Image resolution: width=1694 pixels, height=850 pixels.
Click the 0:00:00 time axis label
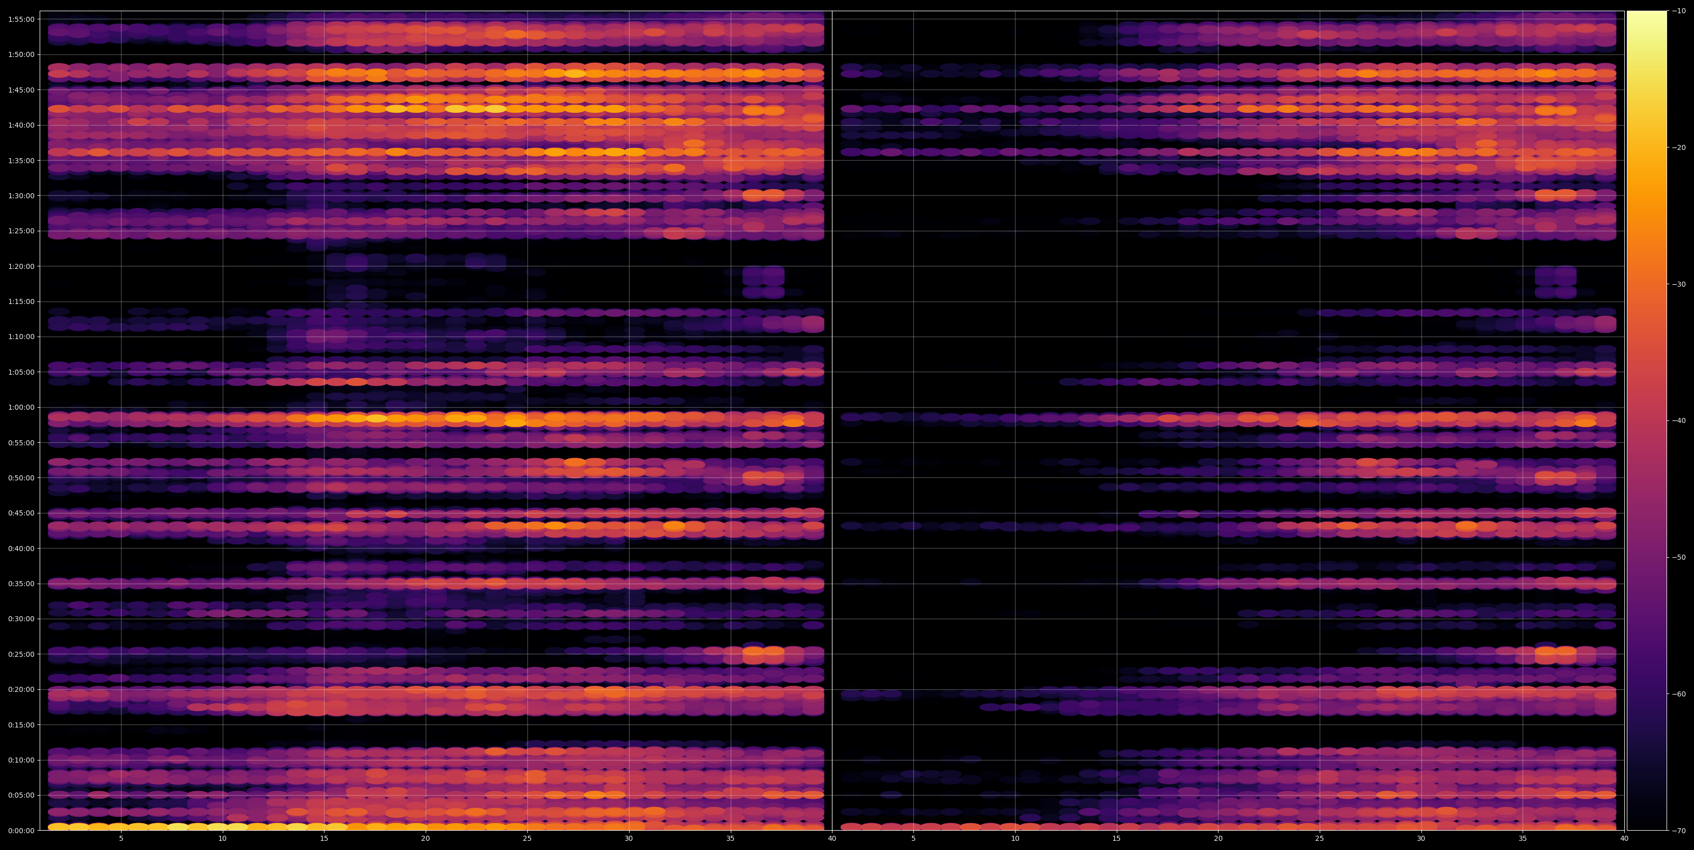[x=21, y=830]
